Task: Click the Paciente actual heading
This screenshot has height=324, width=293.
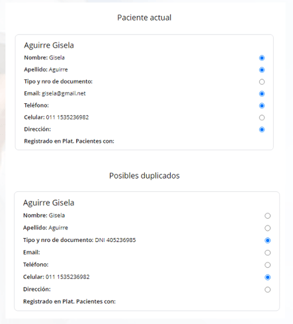Action: tap(144, 18)
